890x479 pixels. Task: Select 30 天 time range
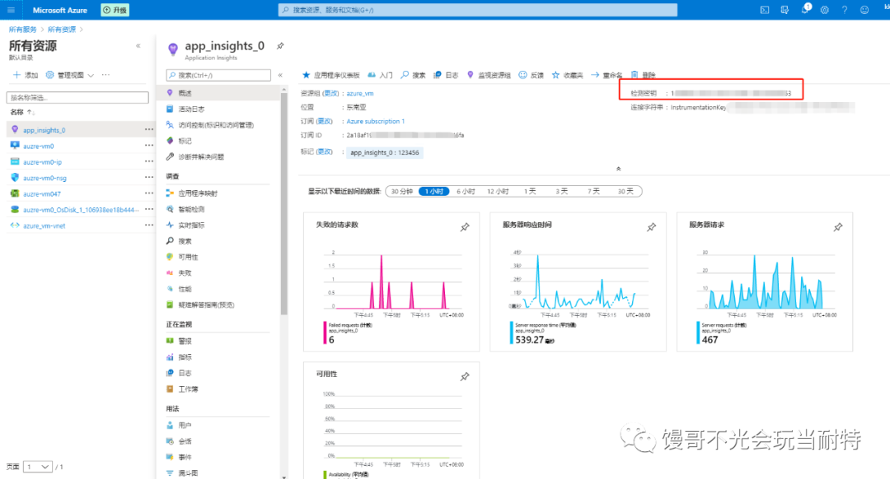(625, 192)
